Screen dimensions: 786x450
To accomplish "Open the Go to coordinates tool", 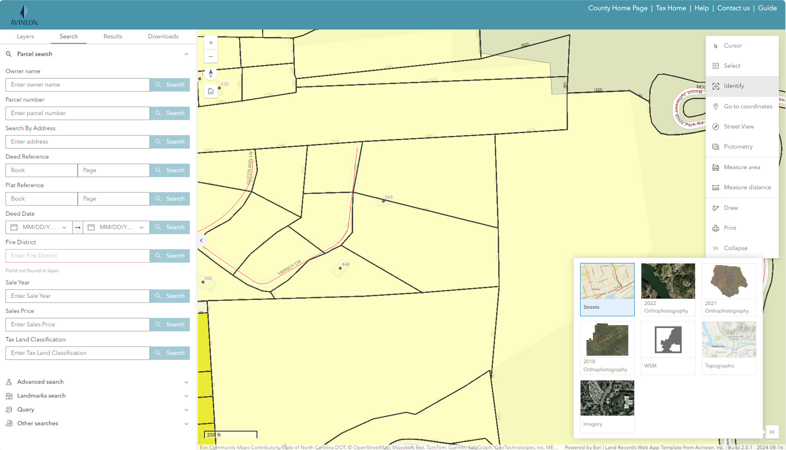I will click(x=748, y=106).
